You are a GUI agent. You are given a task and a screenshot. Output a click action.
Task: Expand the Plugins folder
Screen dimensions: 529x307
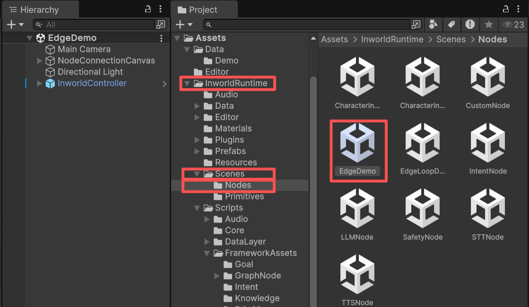(197, 140)
